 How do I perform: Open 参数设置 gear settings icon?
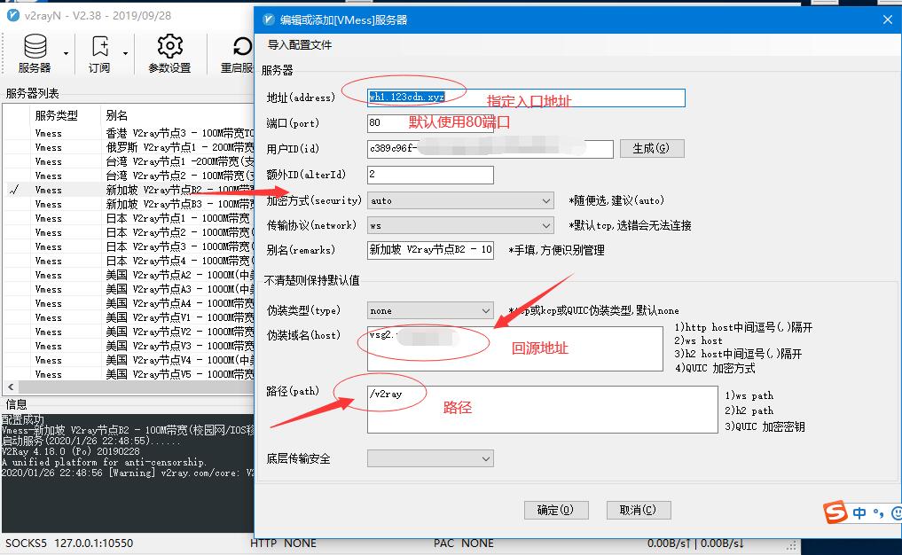tap(169, 53)
